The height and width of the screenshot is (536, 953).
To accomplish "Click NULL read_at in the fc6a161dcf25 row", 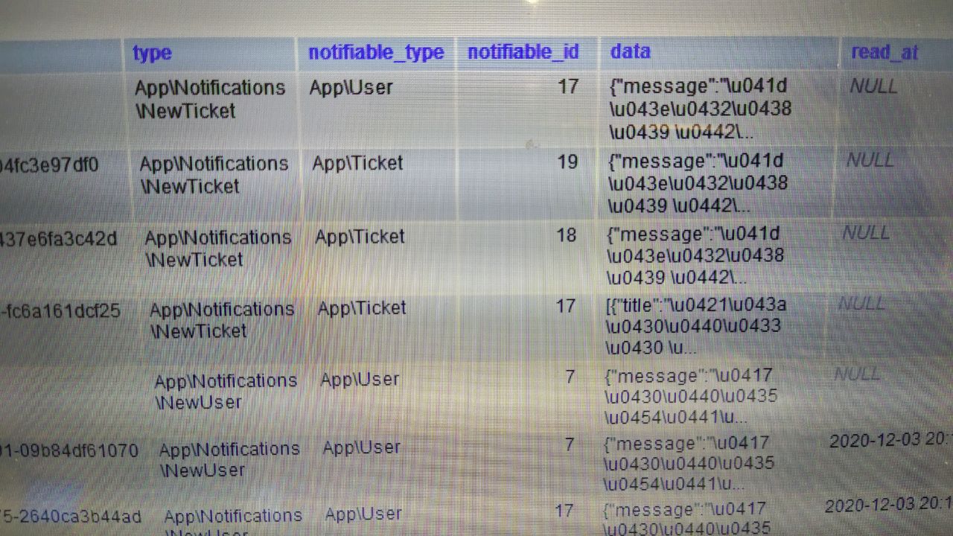I will click(x=862, y=303).
